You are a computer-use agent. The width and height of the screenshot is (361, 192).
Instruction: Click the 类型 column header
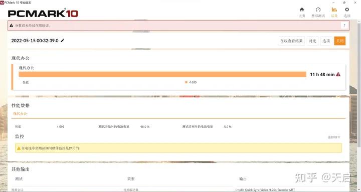(131, 179)
